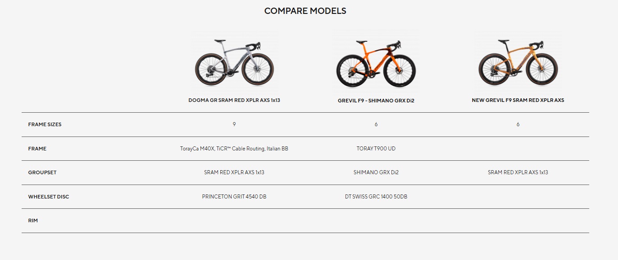This screenshot has width=618, height=260.
Task: Click the frame sizes value 9
Action: (x=234, y=124)
